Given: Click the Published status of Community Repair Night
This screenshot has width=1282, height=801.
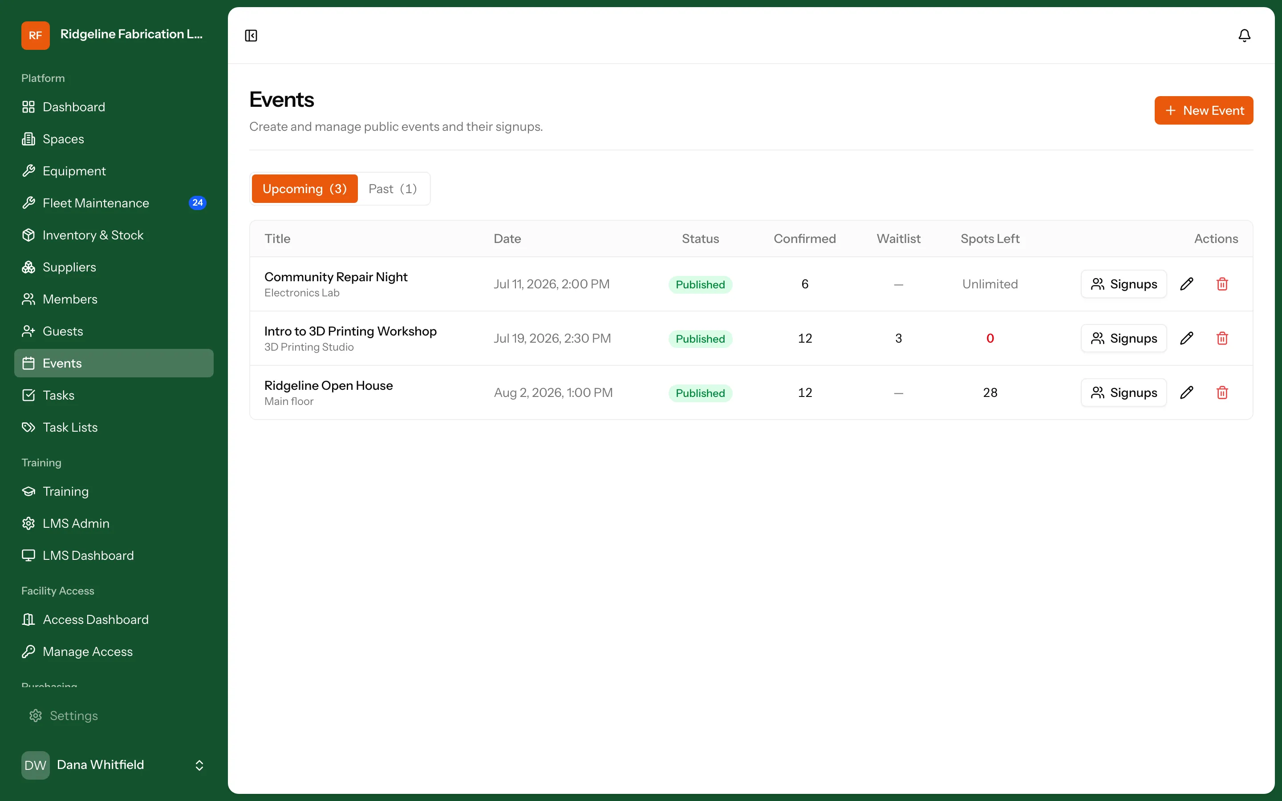Looking at the screenshot, I should tap(700, 284).
